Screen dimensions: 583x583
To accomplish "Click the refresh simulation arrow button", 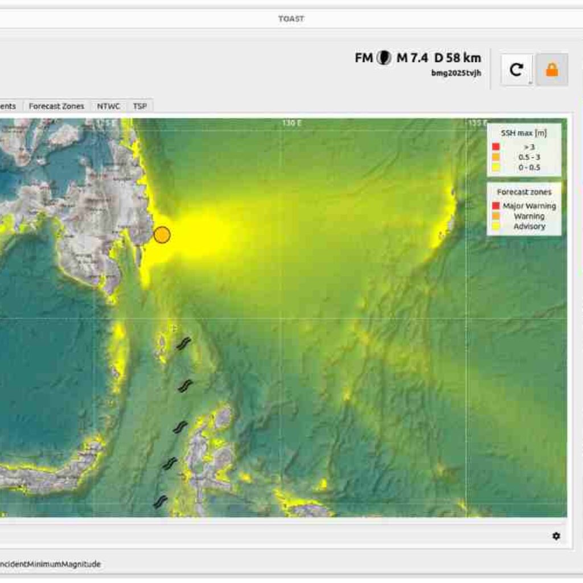I will click(516, 69).
